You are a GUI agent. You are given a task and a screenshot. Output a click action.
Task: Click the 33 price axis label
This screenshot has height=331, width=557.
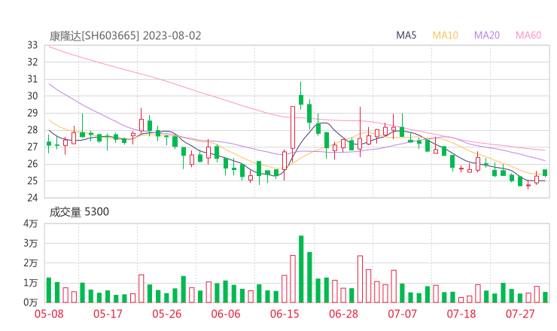tap(32, 45)
